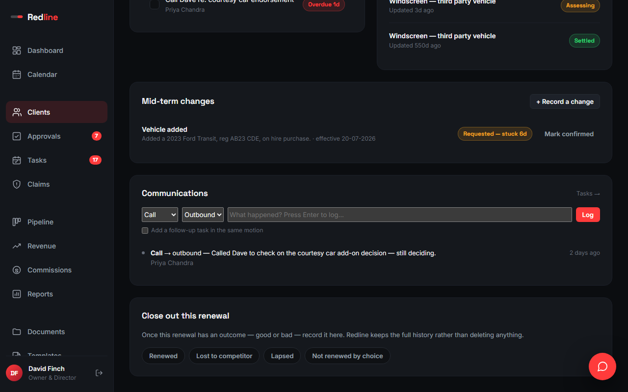This screenshot has width=628, height=392.
Task: Click the sign-out icon beside David Finch
Action: [99, 373]
